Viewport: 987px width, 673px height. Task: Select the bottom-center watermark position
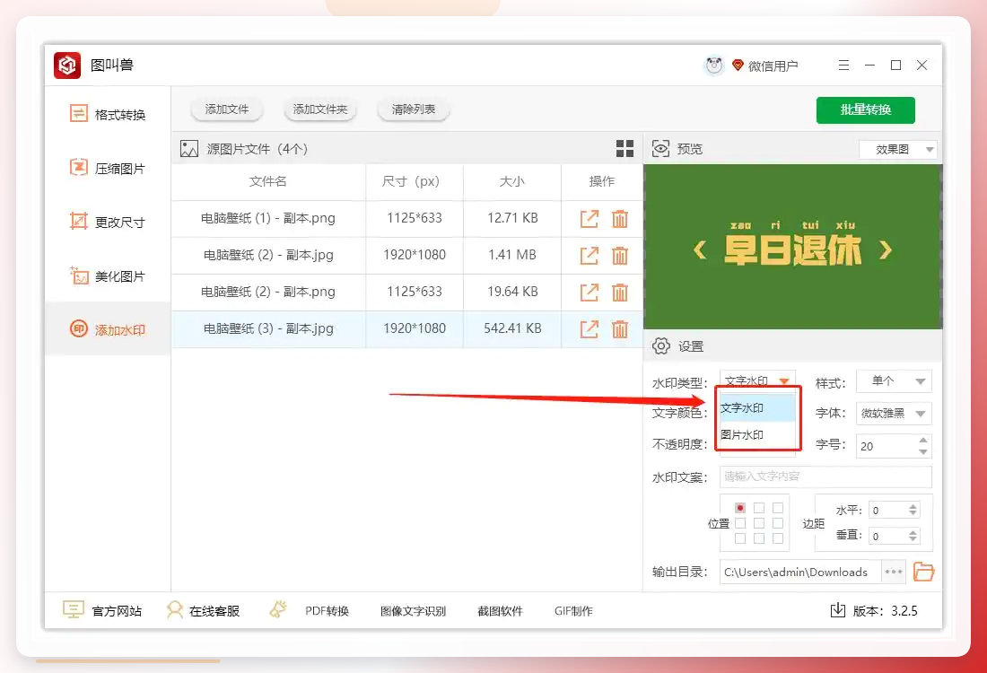point(759,538)
